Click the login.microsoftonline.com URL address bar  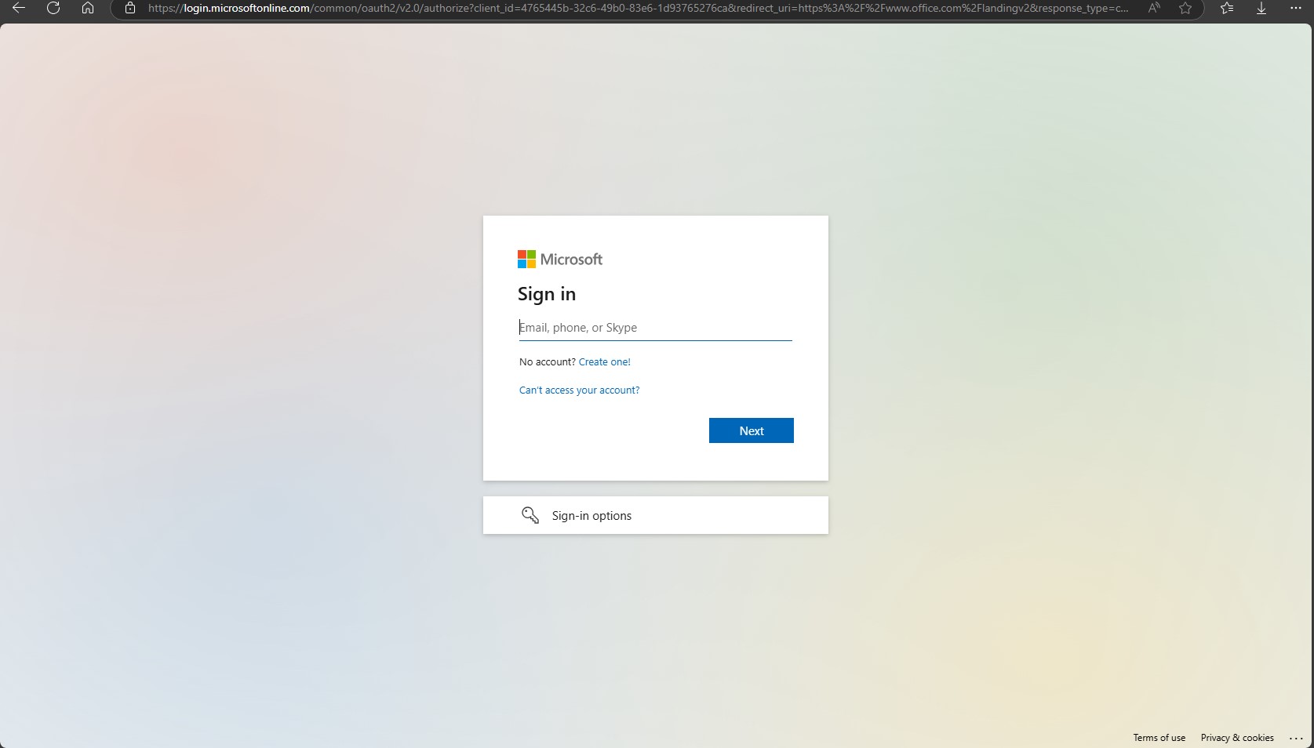point(628,8)
